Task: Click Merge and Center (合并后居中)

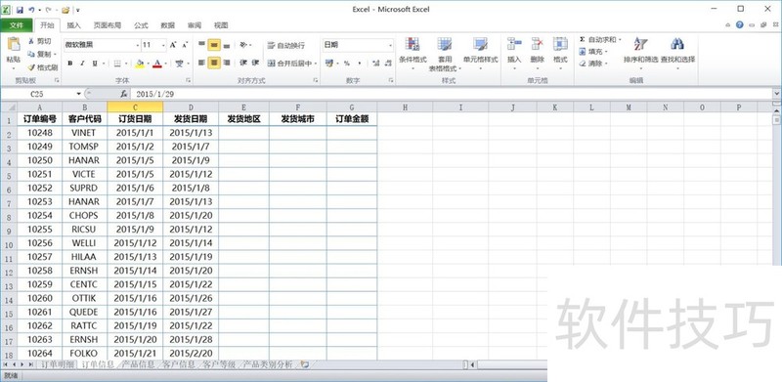Action: [292, 64]
